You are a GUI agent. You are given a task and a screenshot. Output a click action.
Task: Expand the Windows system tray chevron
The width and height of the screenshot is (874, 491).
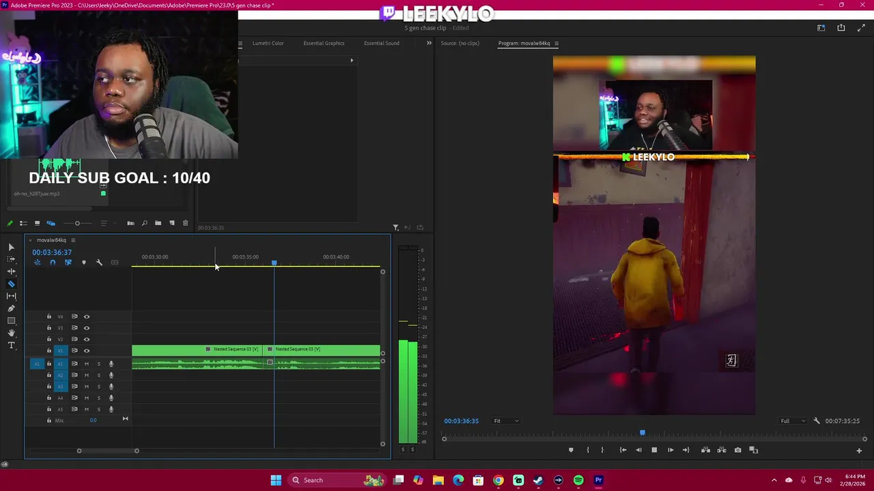(x=774, y=480)
